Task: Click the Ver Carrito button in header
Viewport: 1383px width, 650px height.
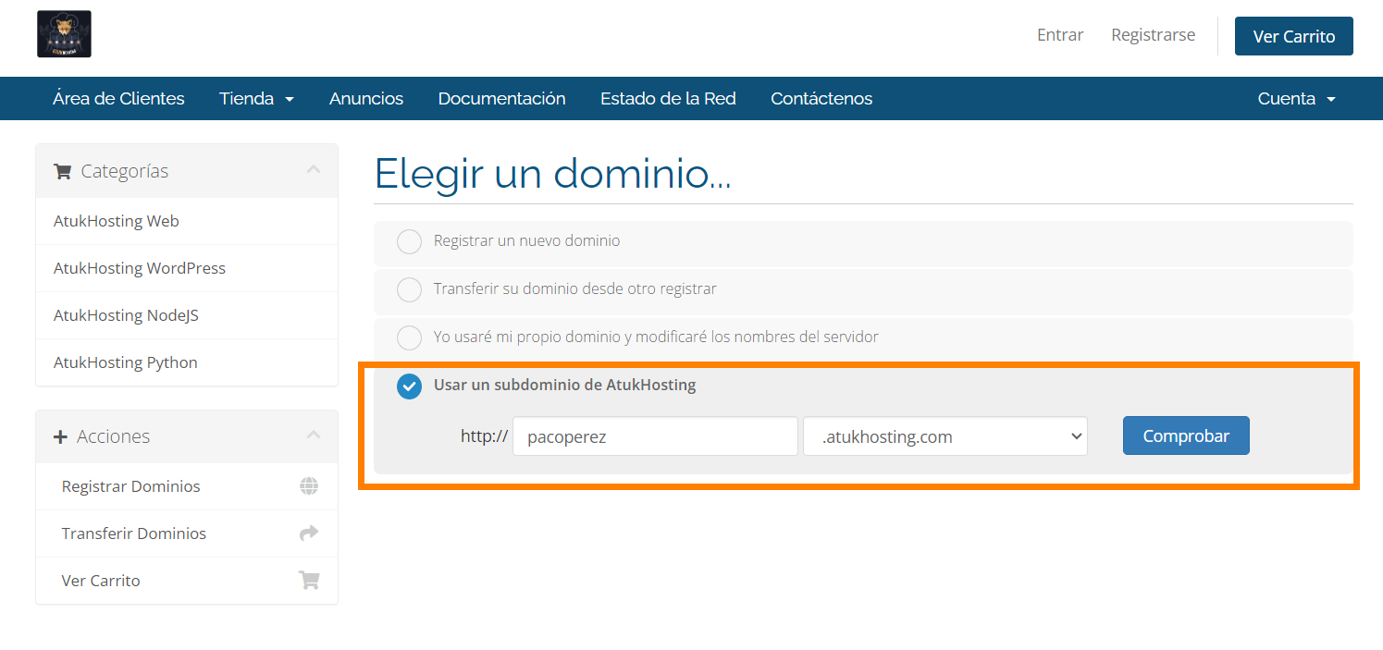Action: click(1293, 36)
